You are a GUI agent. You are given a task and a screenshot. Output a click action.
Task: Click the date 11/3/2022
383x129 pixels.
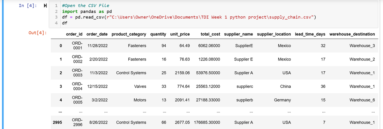pos(99,73)
